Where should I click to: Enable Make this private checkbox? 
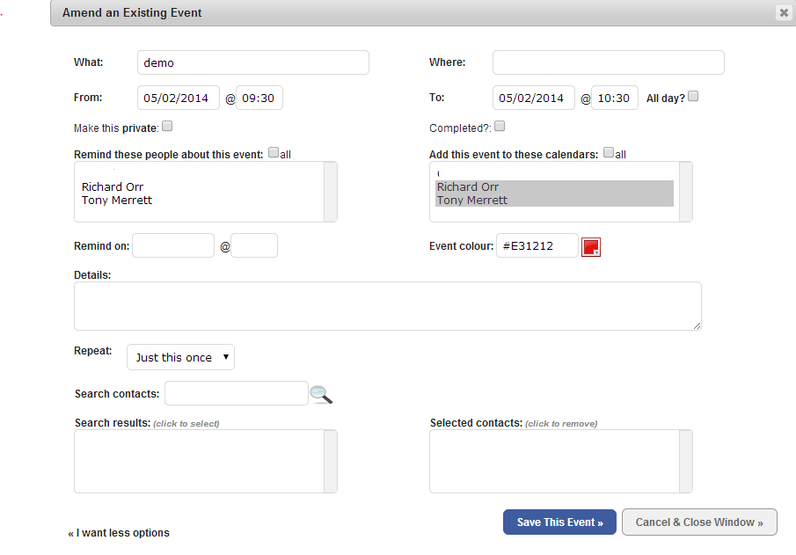[x=167, y=126]
